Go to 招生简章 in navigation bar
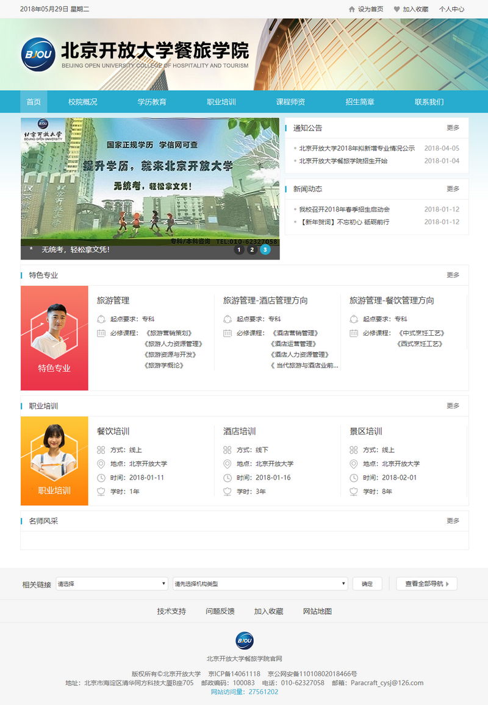488x705 pixels. [x=360, y=102]
